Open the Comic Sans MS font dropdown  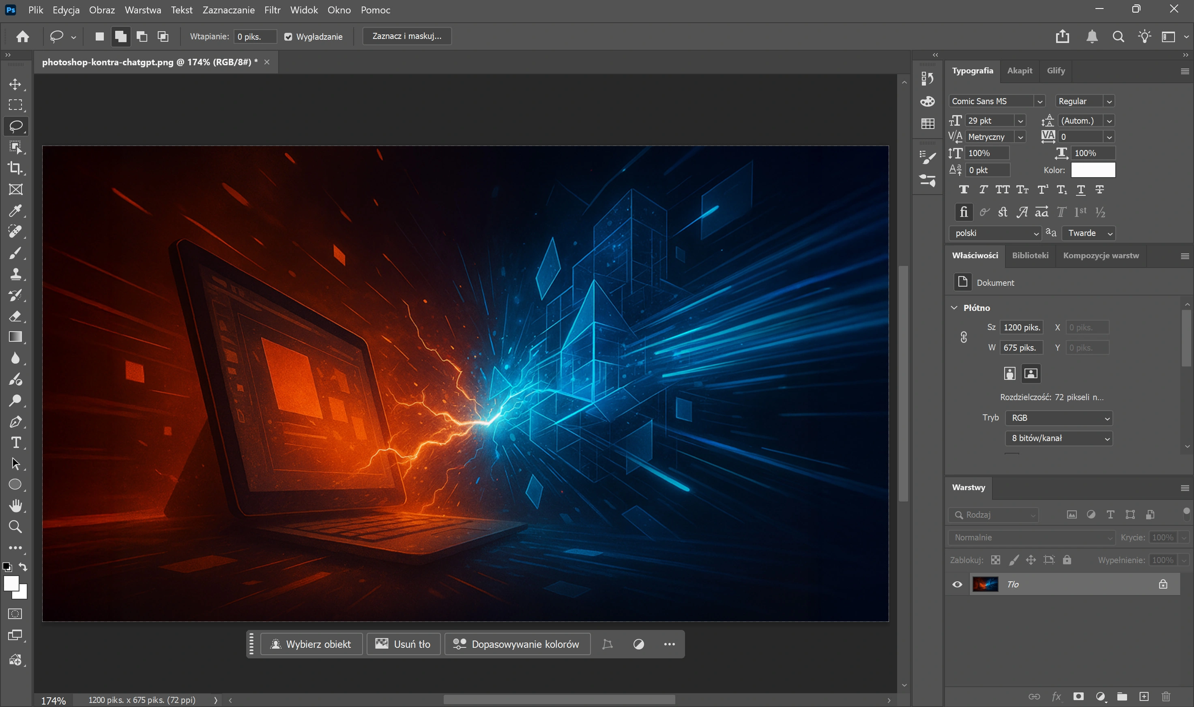pos(1039,101)
